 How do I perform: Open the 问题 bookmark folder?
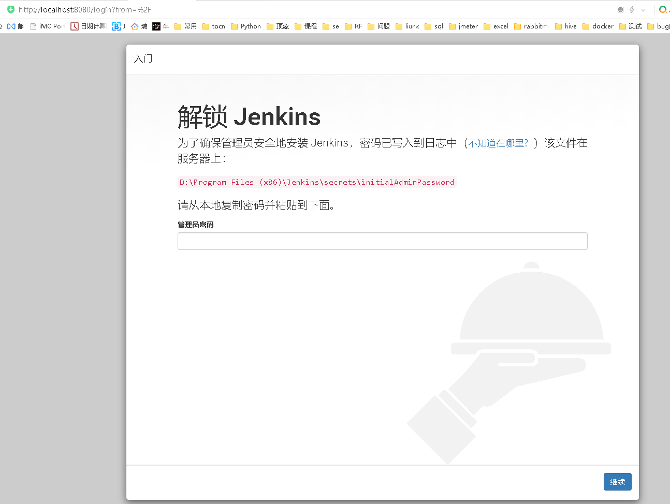click(378, 26)
